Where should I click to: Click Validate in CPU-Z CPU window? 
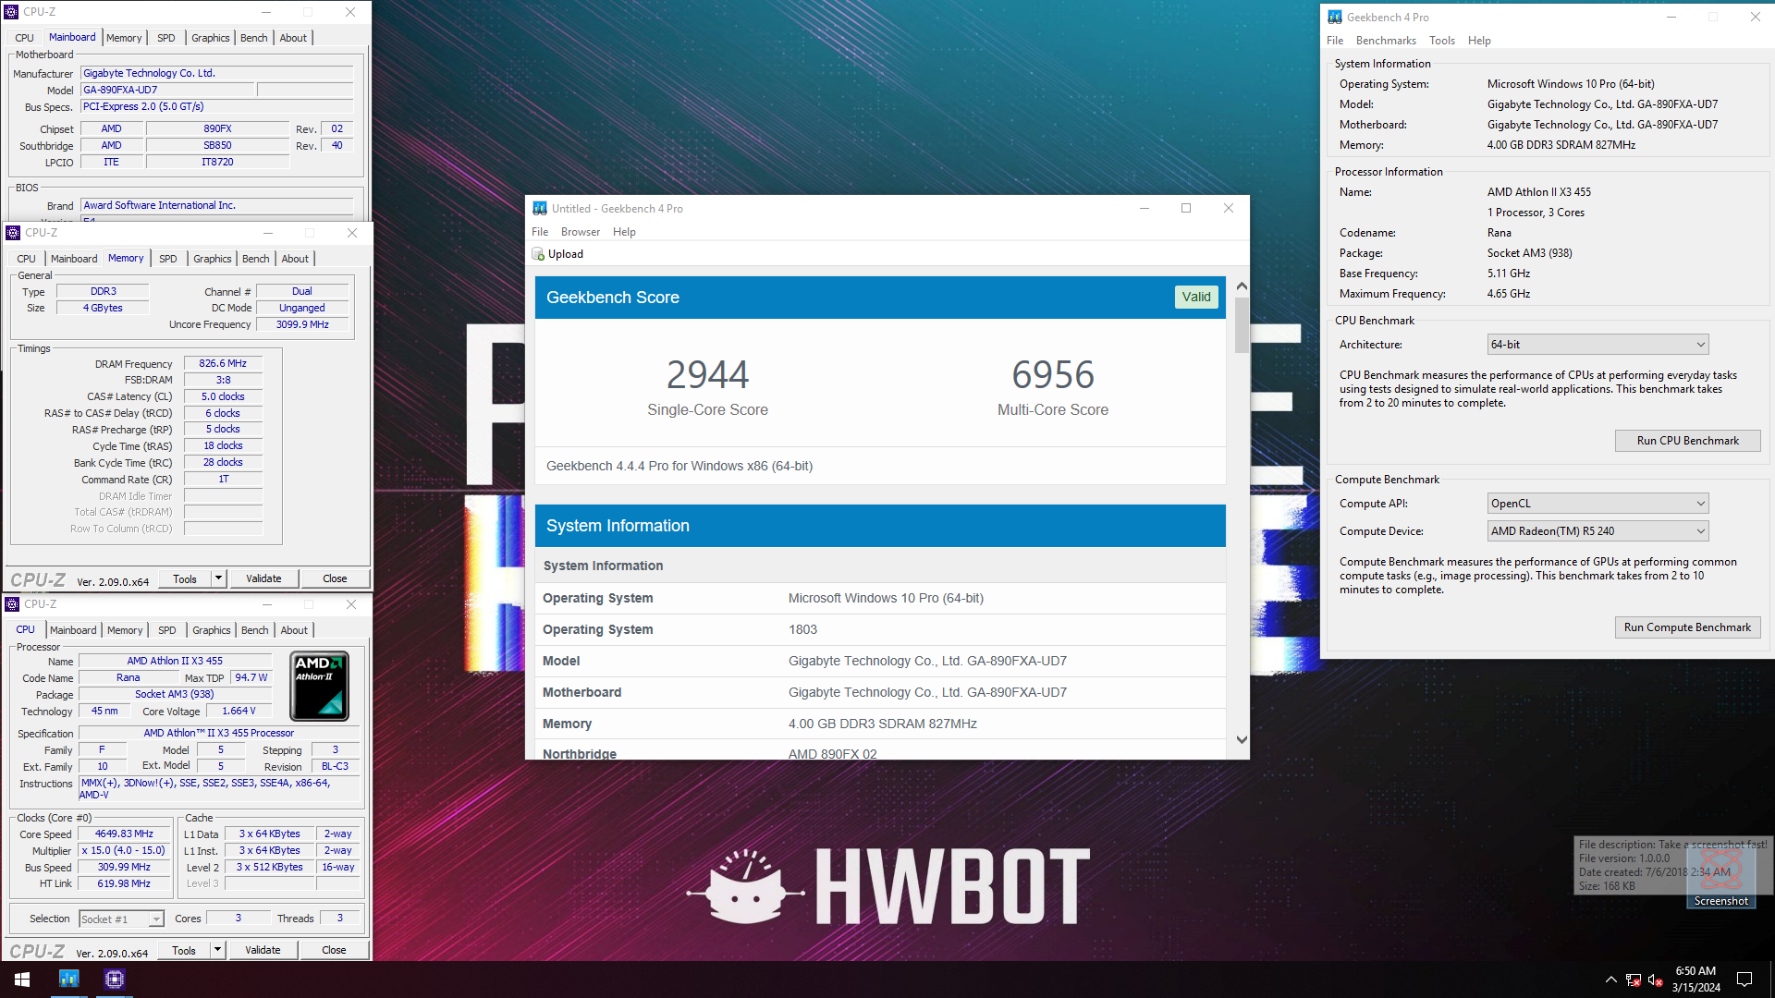point(263,950)
